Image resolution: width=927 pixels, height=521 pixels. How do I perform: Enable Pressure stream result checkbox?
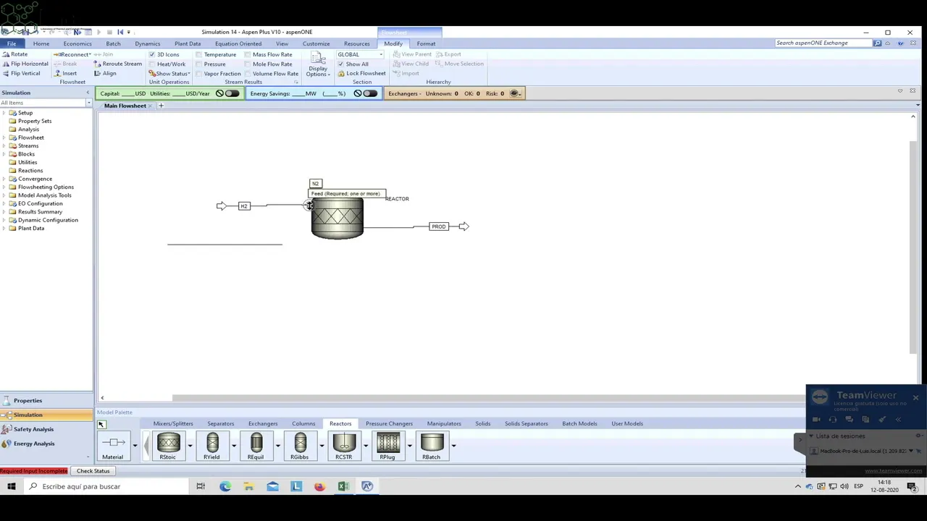click(x=199, y=64)
